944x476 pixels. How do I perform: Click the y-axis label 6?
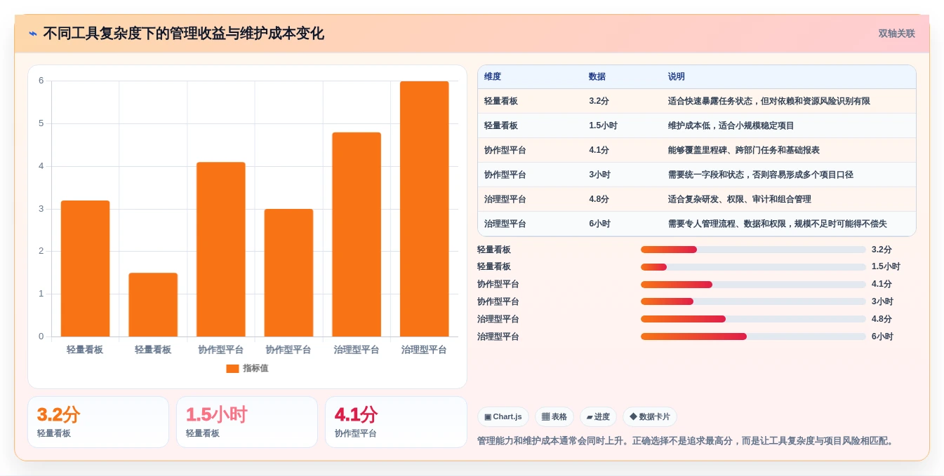coord(41,81)
